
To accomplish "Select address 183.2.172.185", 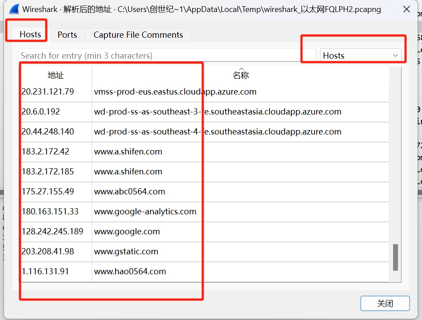I will [x=48, y=171].
